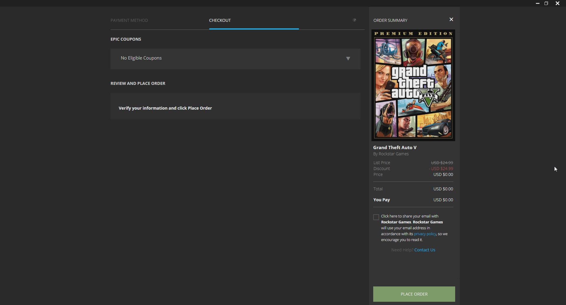The image size is (566, 305).
Task: Close the Order Summary panel
Action: [451, 19]
